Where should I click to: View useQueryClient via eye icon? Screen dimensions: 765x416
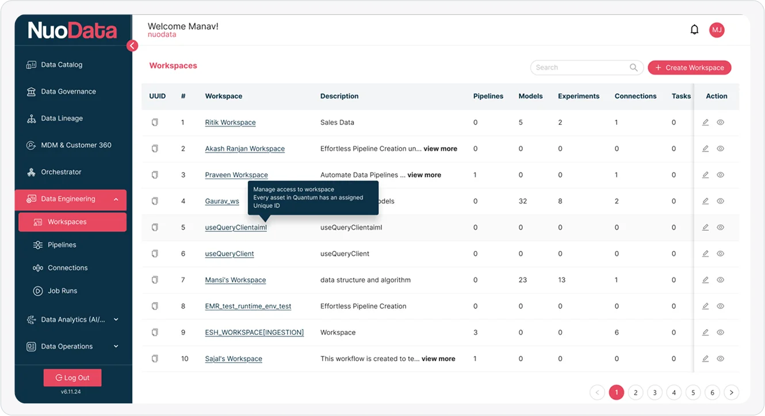tap(720, 254)
